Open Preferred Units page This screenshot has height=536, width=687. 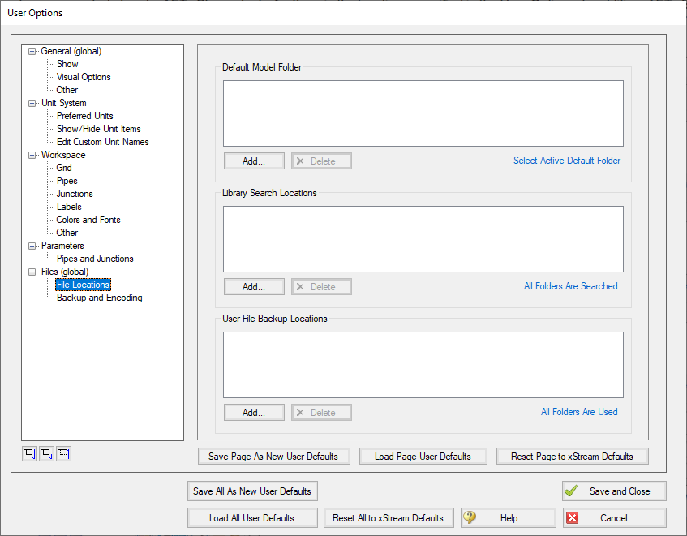tap(85, 116)
